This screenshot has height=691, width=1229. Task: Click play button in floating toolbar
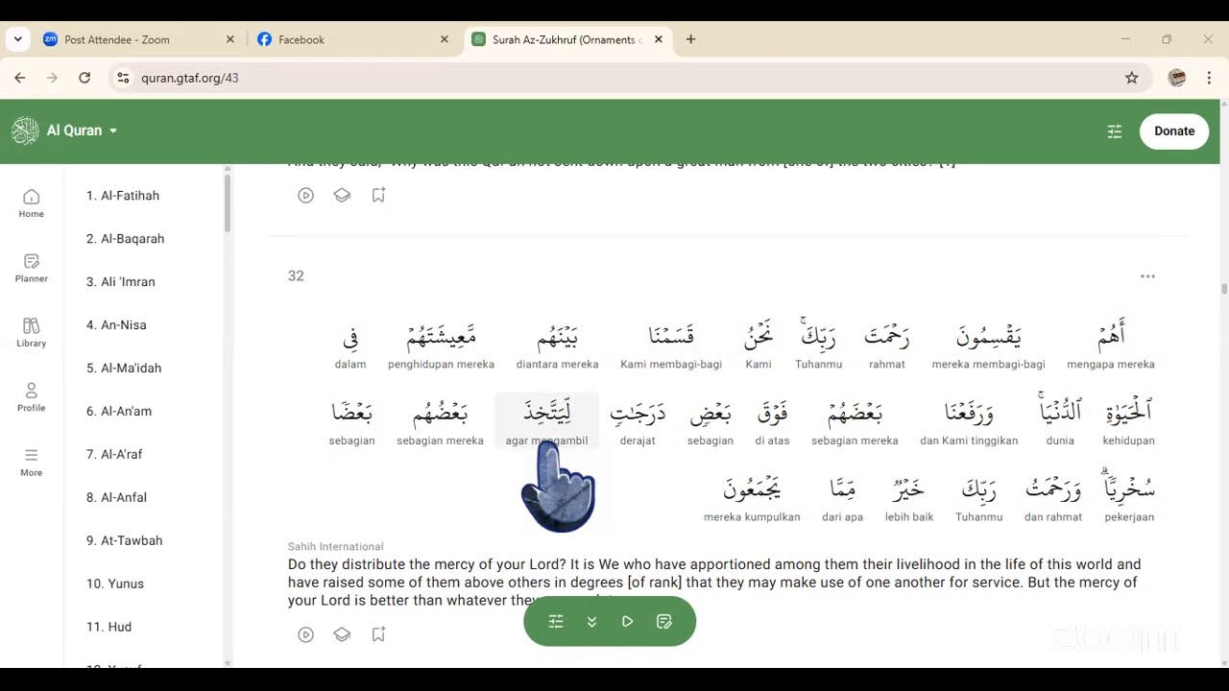pyautogui.click(x=628, y=622)
